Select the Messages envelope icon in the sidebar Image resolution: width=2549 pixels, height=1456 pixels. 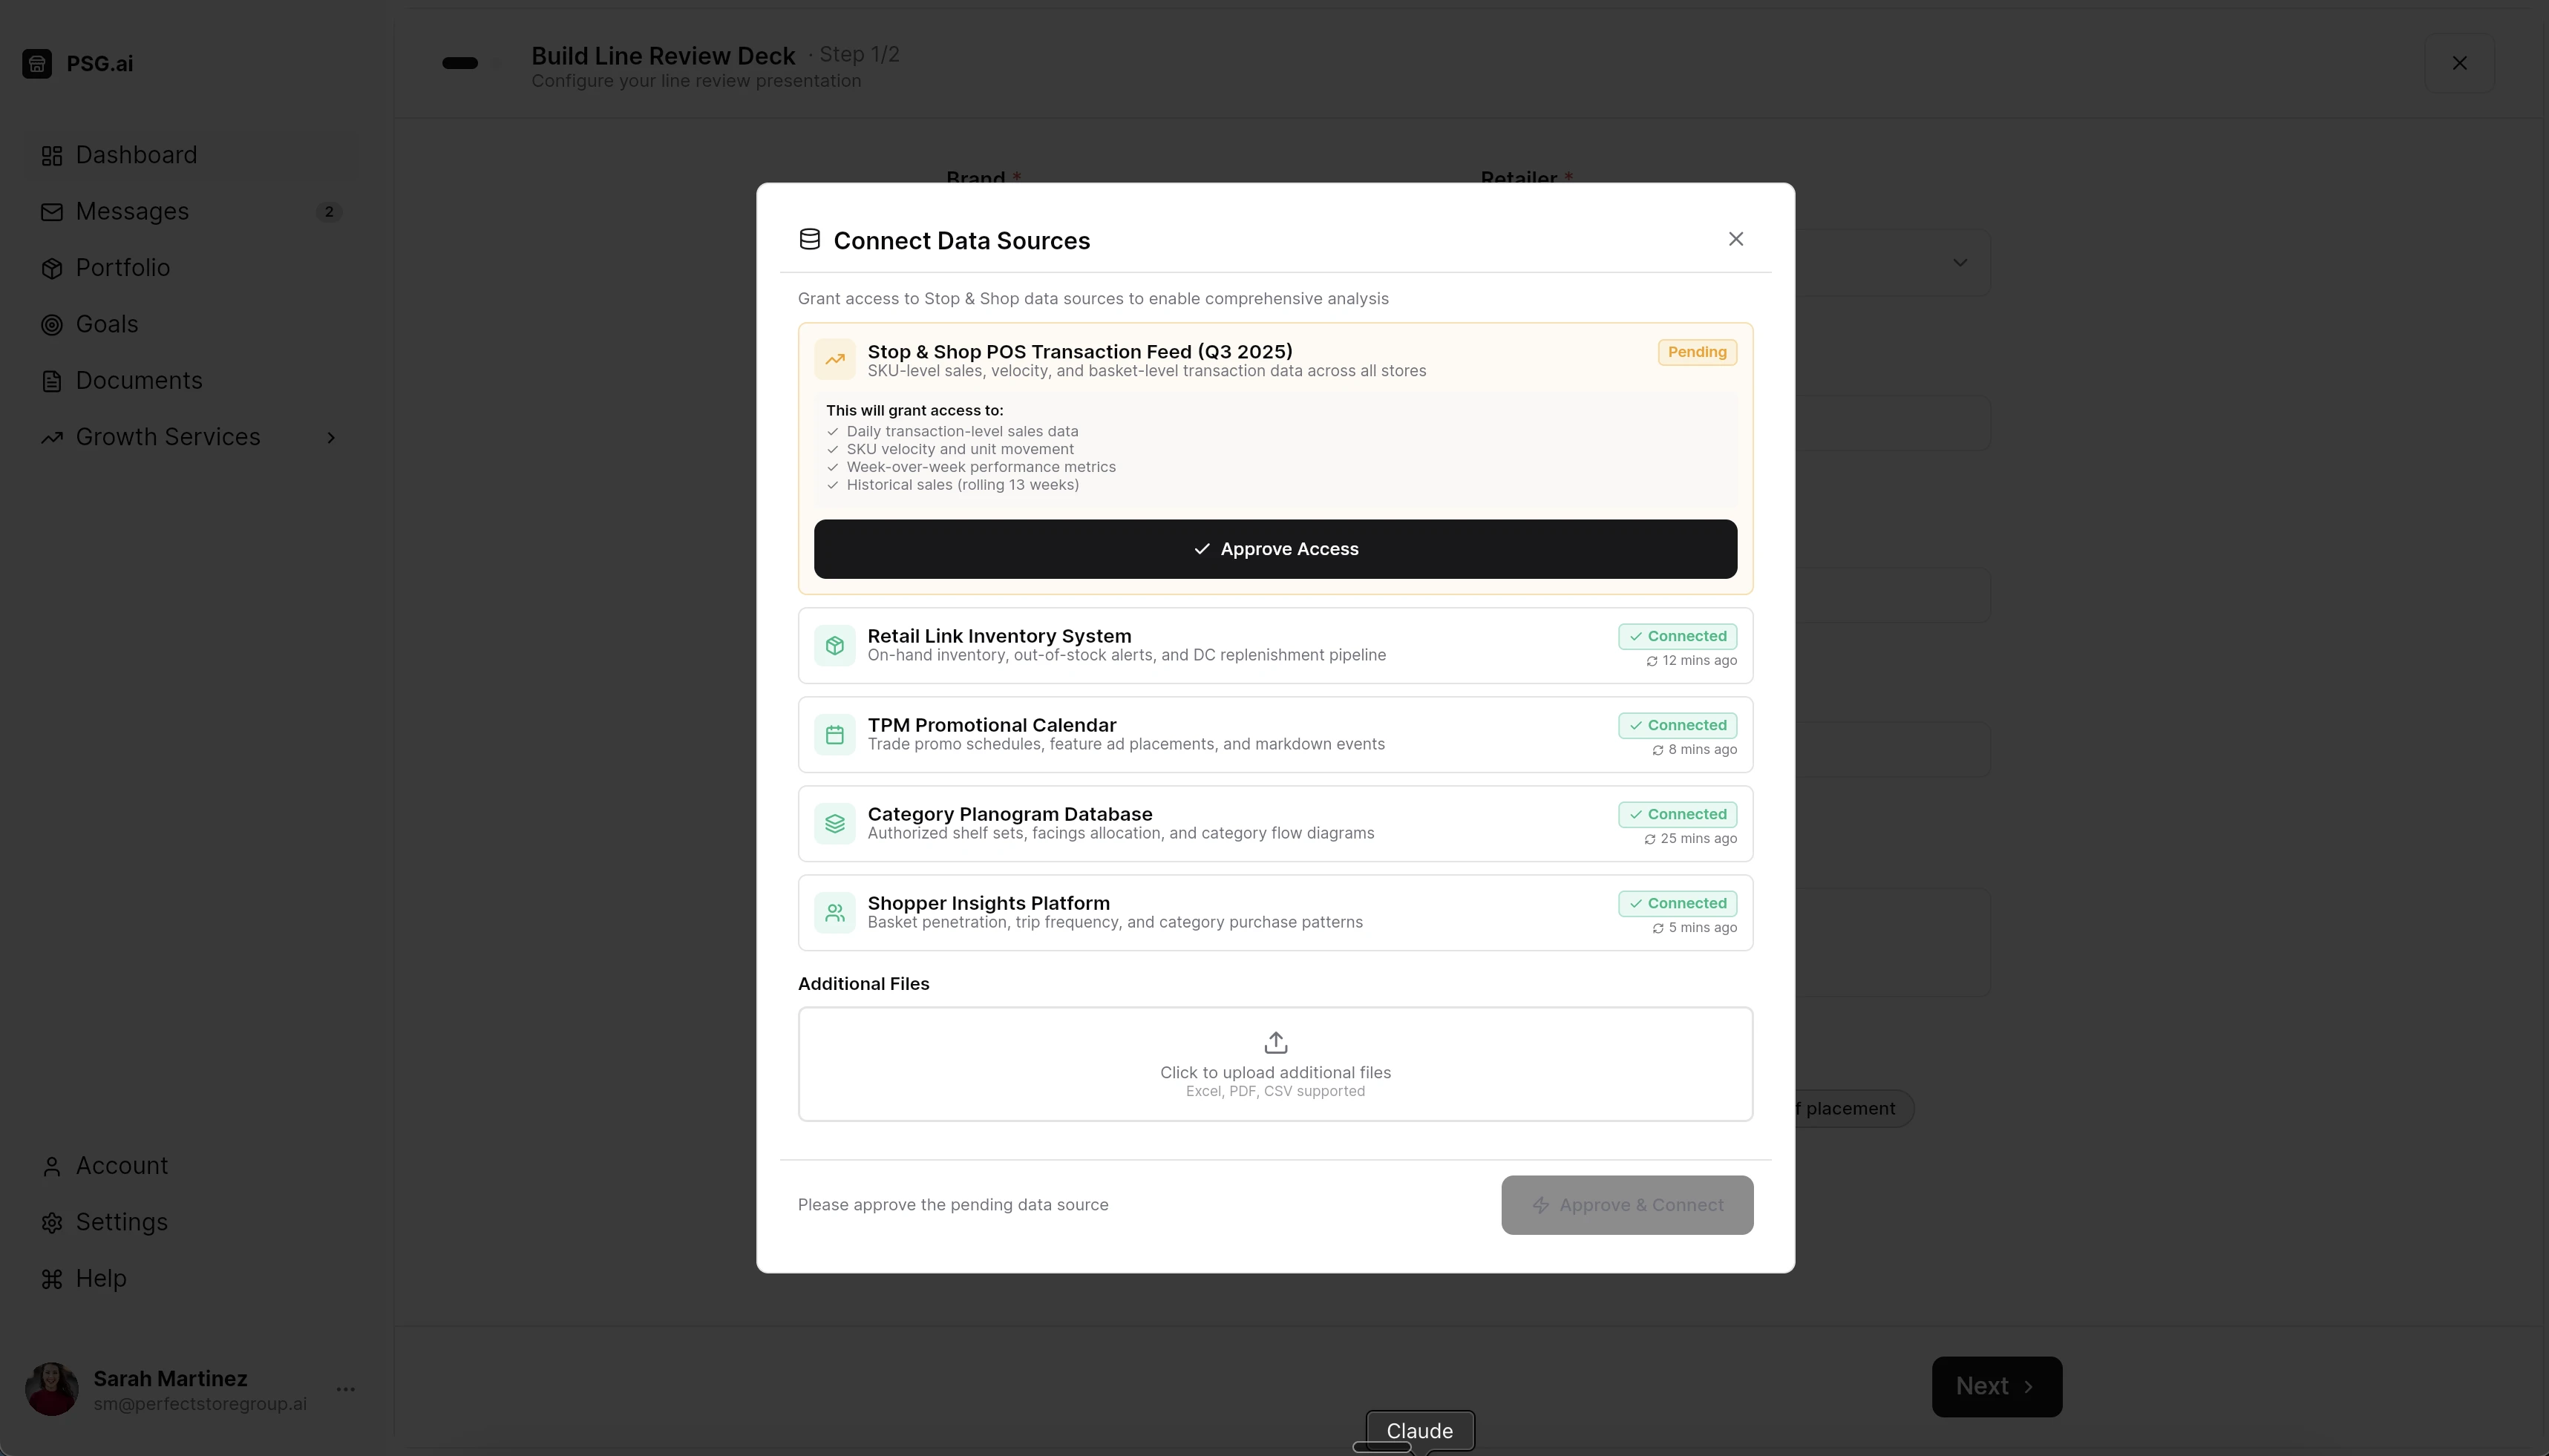click(52, 211)
